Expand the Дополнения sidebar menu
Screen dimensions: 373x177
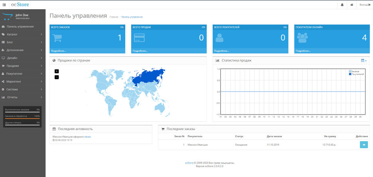(23, 50)
